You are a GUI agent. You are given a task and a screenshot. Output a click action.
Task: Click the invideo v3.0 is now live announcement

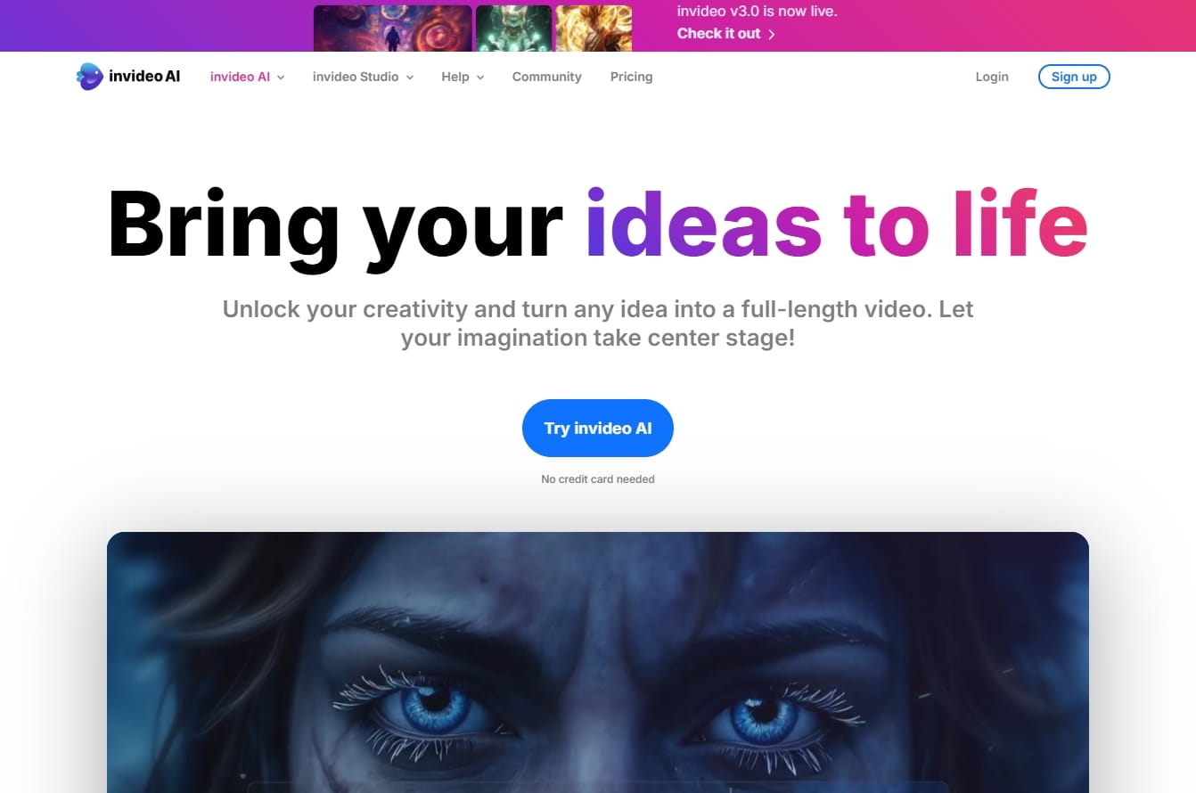pos(758,12)
